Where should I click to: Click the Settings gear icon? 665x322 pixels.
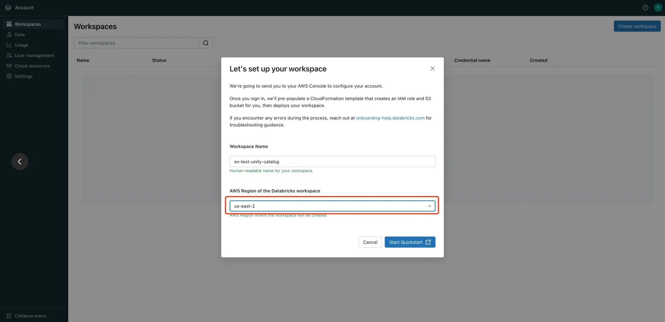(9, 76)
